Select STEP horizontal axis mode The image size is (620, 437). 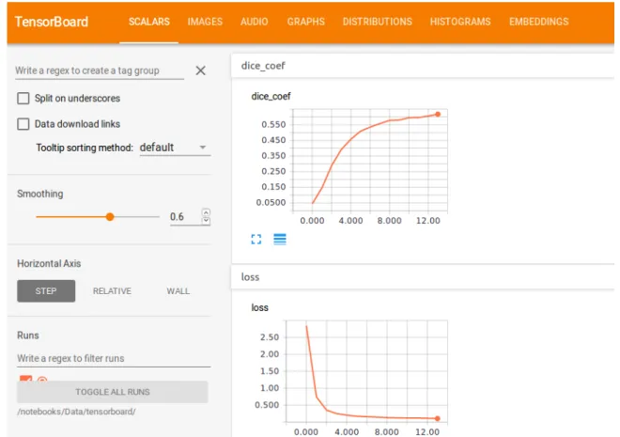(46, 291)
